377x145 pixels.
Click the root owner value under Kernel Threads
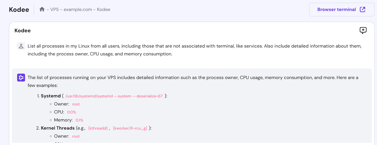click(76, 136)
